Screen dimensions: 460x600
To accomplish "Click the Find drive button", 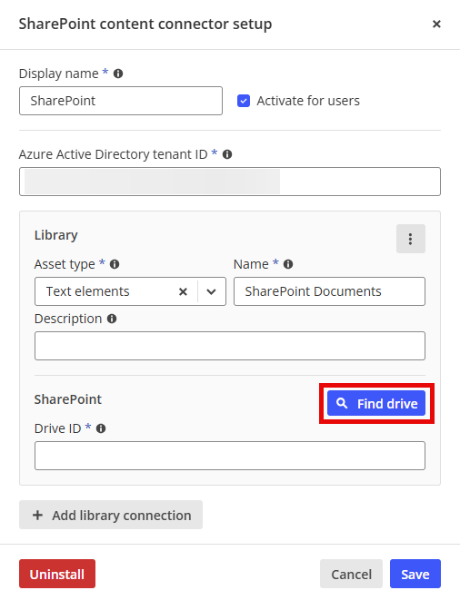I will 376,403.
